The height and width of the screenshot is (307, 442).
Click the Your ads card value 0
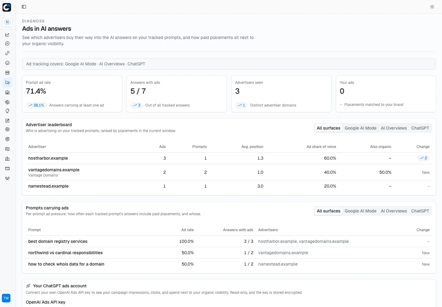[x=342, y=91]
